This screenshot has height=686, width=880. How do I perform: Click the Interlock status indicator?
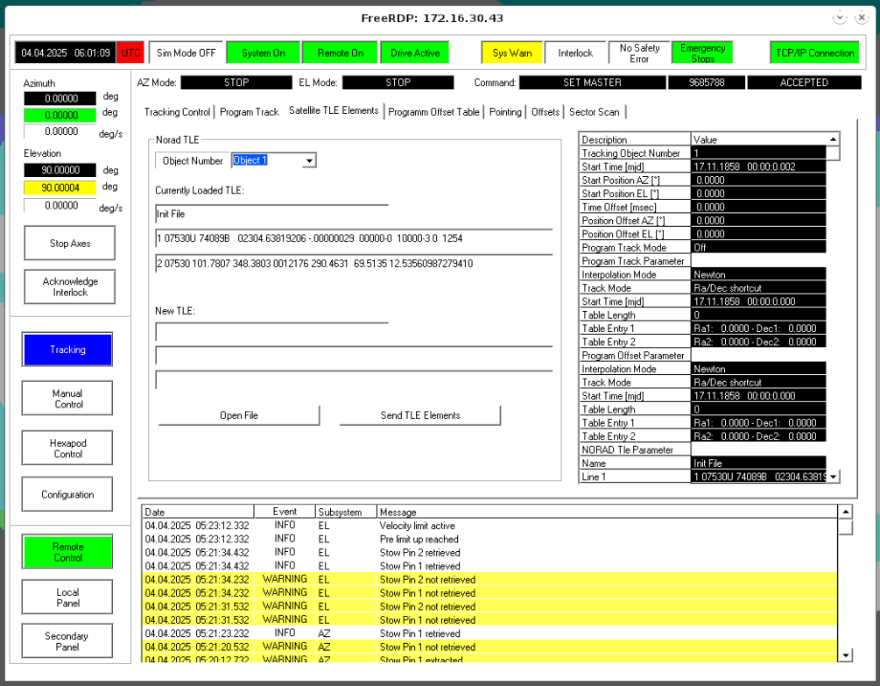pyautogui.click(x=575, y=53)
